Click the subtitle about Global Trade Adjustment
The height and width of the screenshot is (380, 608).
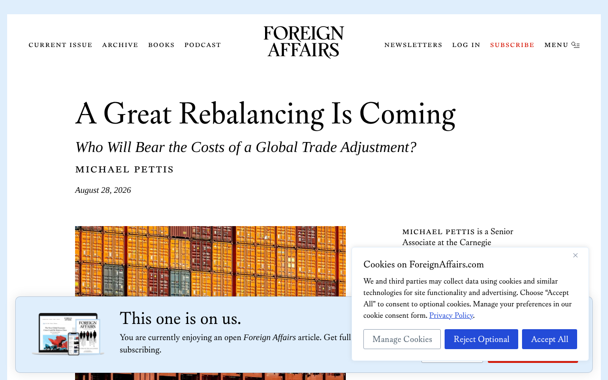[x=246, y=147]
